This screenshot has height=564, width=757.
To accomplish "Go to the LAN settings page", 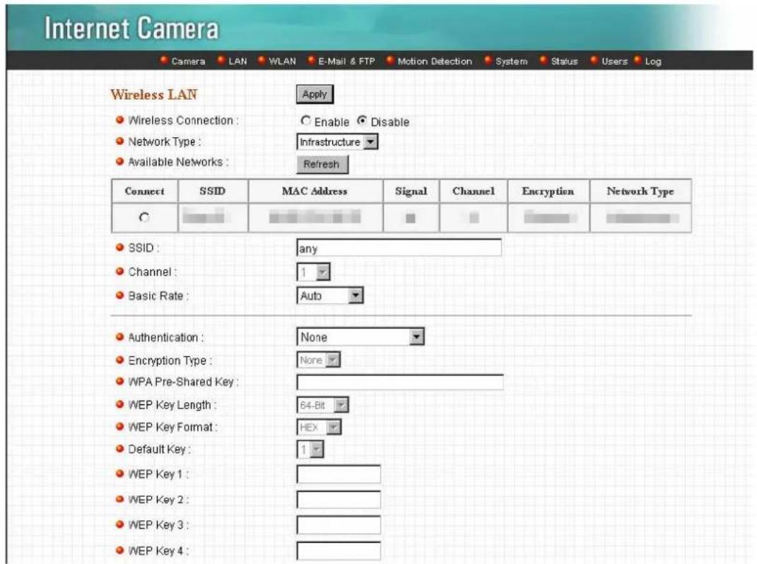I will coord(237,61).
